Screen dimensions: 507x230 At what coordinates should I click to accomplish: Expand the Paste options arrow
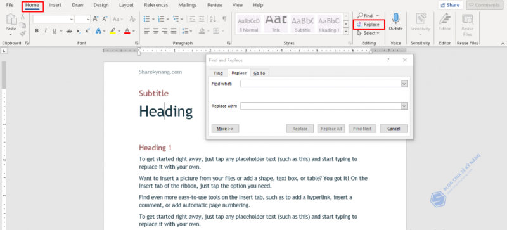click(11, 35)
